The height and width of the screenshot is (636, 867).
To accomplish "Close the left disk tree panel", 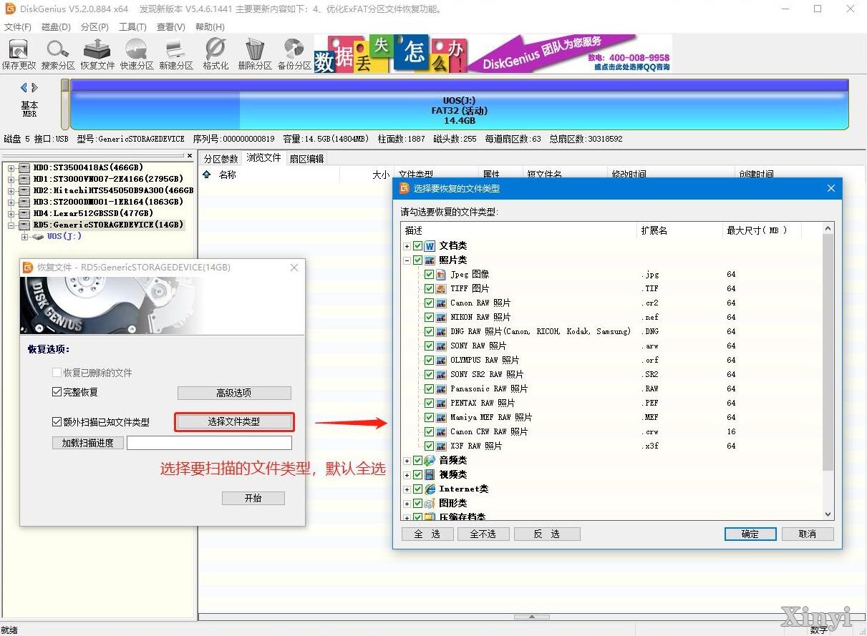I will (190, 155).
